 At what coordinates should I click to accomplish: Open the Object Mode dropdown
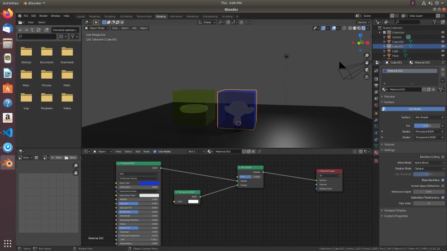click(97, 28)
